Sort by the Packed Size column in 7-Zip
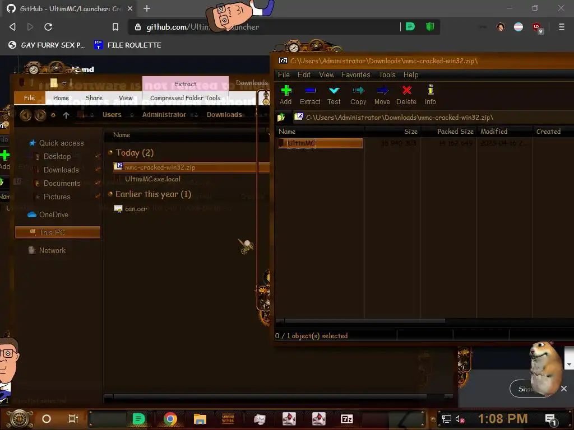Viewport: 574px width, 430px height. pyautogui.click(x=449, y=131)
